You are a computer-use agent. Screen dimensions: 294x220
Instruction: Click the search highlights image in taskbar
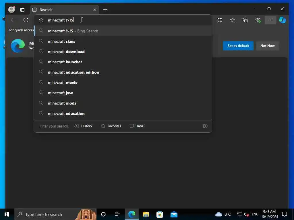pos(86,214)
